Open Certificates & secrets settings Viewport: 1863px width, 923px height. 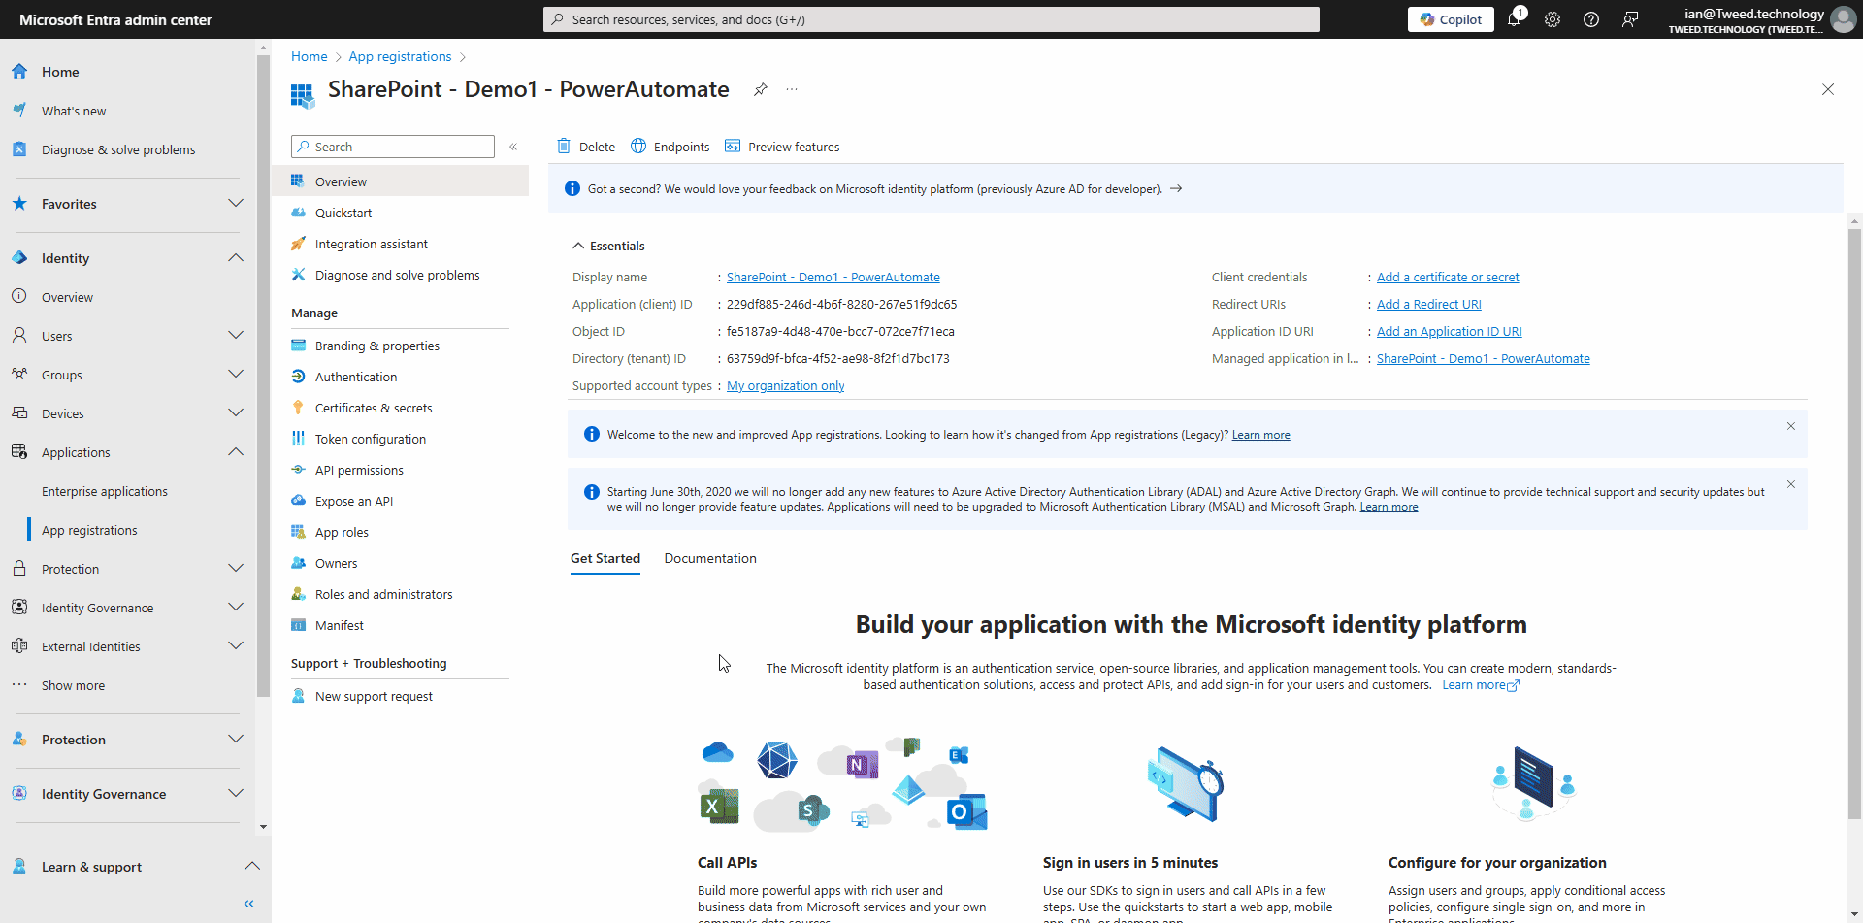pyautogui.click(x=373, y=407)
